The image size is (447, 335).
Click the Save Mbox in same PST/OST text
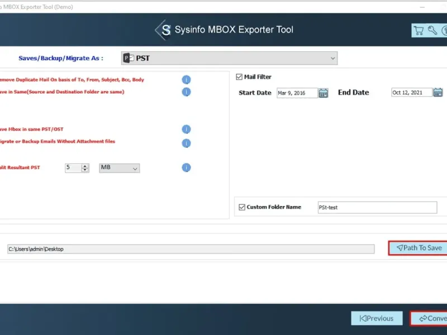pos(32,130)
